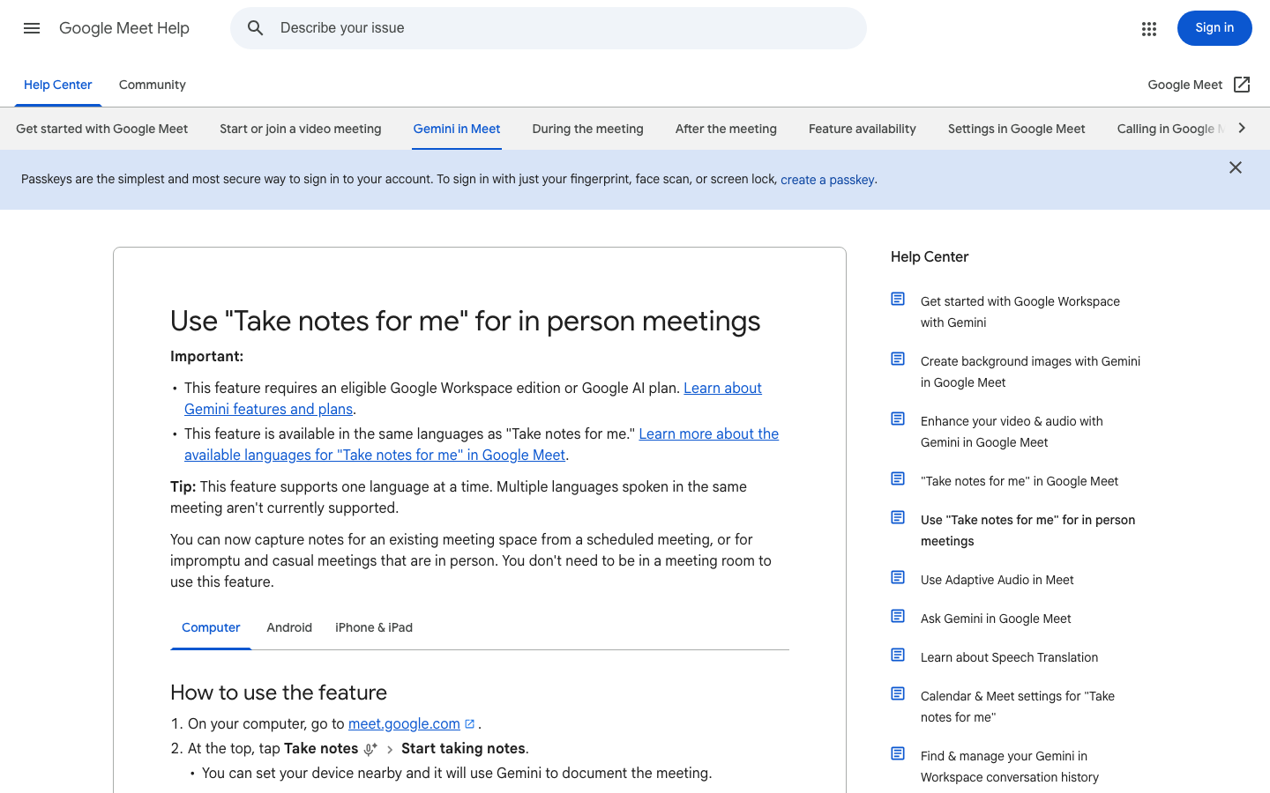
Task: Open Google Meet external link icon
Action: (1242, 85)
